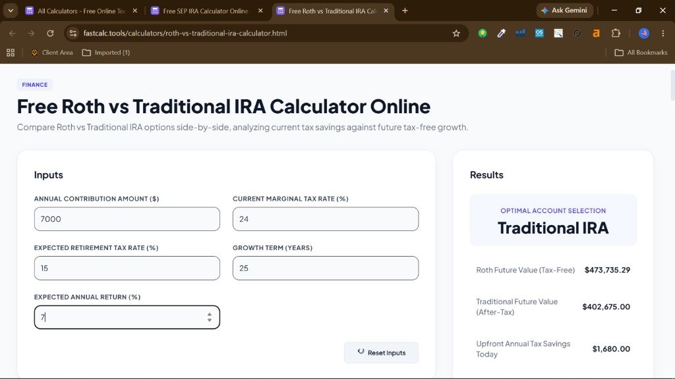Image resolution: width=675 pixels, height=379 pixels.
Task: Open the OS extension icon
Action: point(539,33)
